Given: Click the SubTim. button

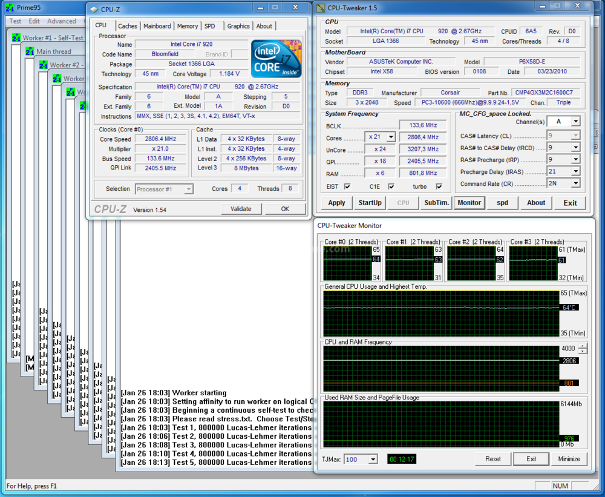Looking at the screenshot, I should coord(436,203).
